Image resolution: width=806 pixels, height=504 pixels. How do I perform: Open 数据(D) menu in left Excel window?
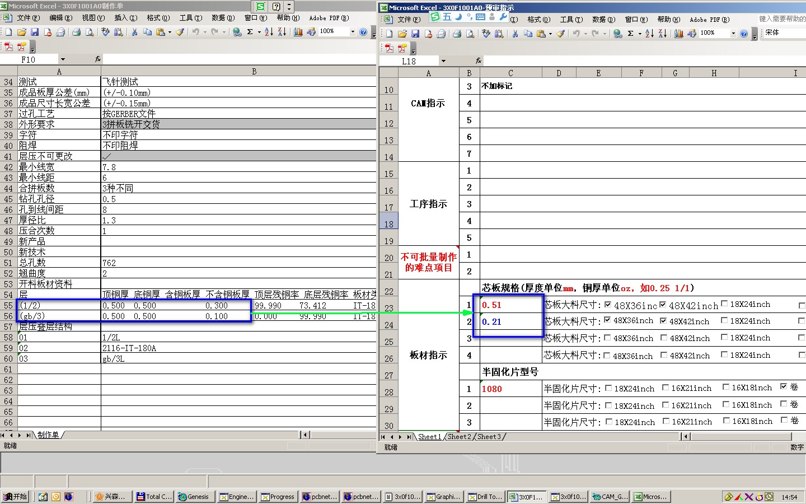pyautogui.click(x=223, y=18)
